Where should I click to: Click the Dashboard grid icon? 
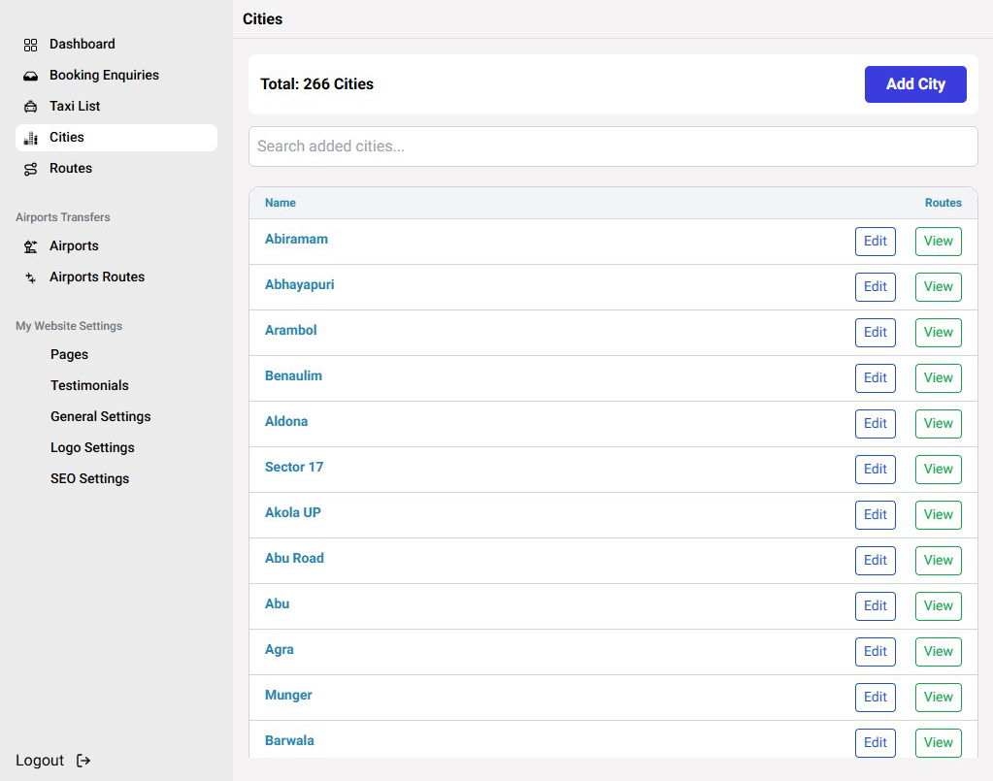click(30, 45)
